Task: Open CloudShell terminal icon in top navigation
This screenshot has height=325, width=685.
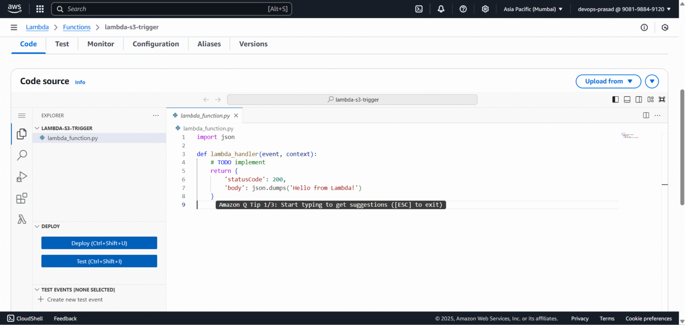Action: (x=419, y=8)
